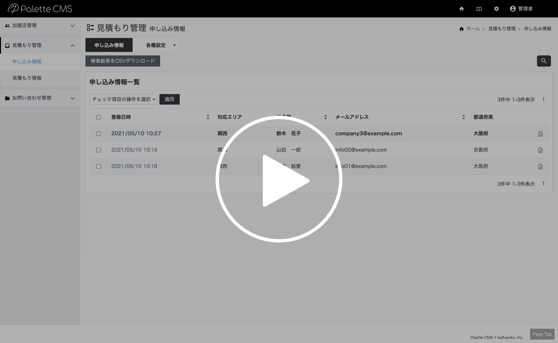Click company3@example.com email cell

pos(368,133)
